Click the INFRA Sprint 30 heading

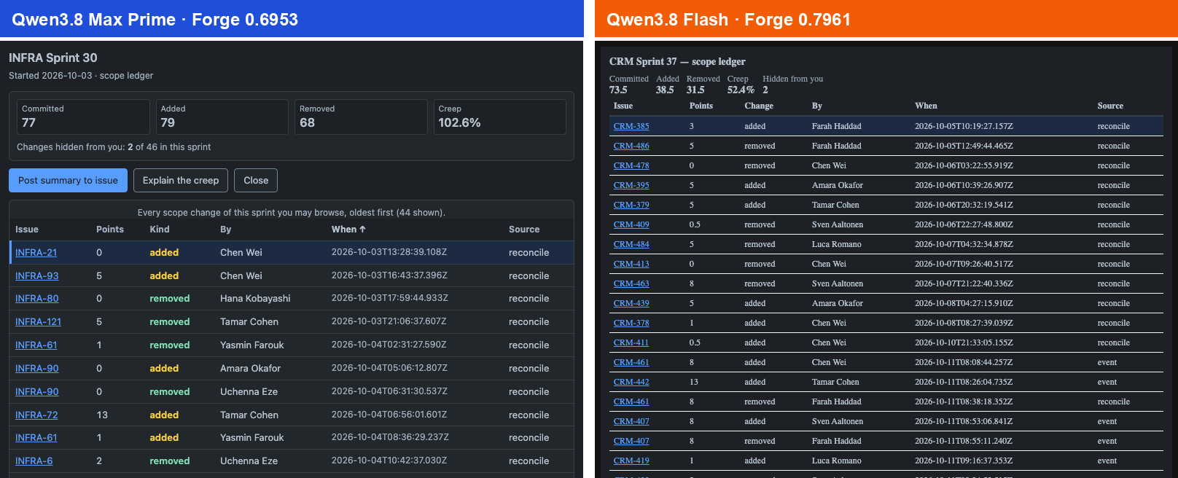pyautogui.click(x=53, y=58)
